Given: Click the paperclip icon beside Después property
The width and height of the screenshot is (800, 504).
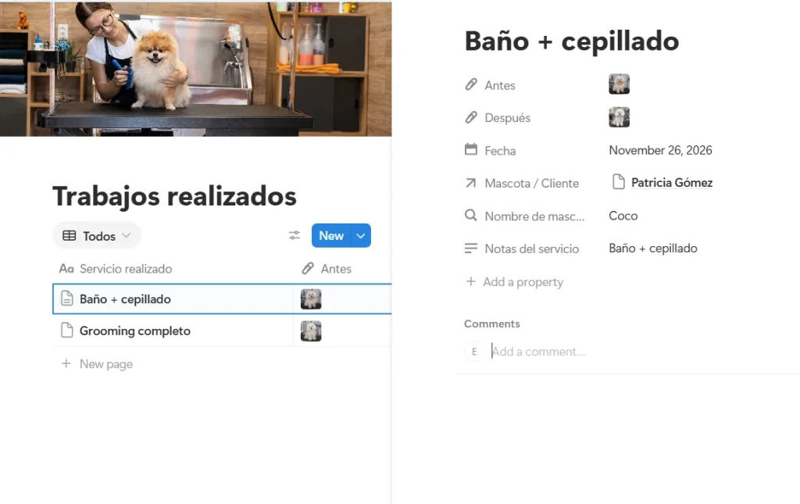Looking at the screenshot, I should (x=471, y=117).
